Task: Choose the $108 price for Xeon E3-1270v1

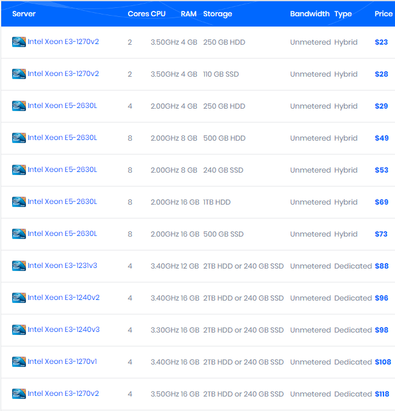Action: click(383, 362)
